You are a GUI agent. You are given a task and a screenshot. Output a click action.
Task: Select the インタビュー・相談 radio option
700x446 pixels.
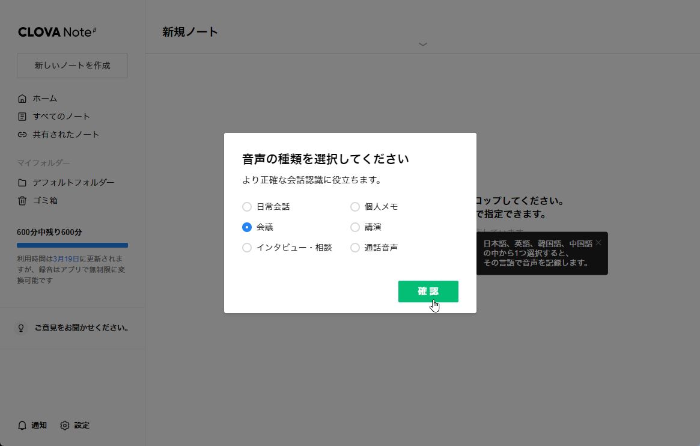pos(247,248)
